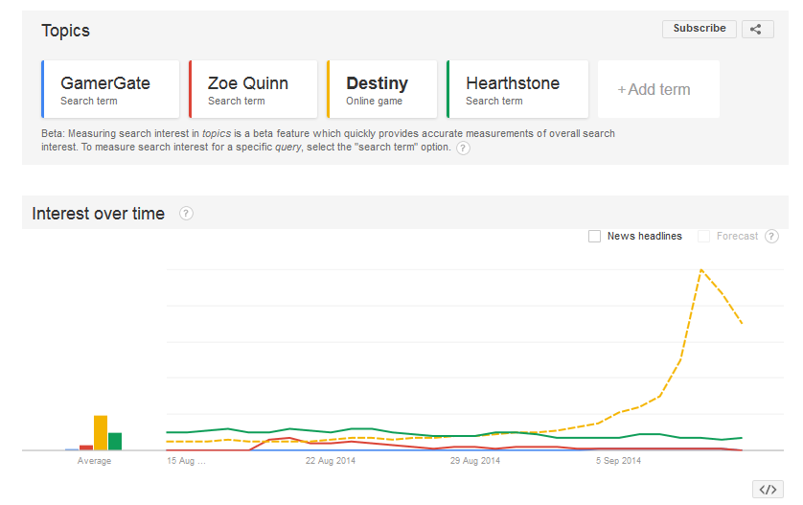This screenshot has width=803, height=505.
Task: Click help icon after beta description text
Action: (x=463, y=148)
